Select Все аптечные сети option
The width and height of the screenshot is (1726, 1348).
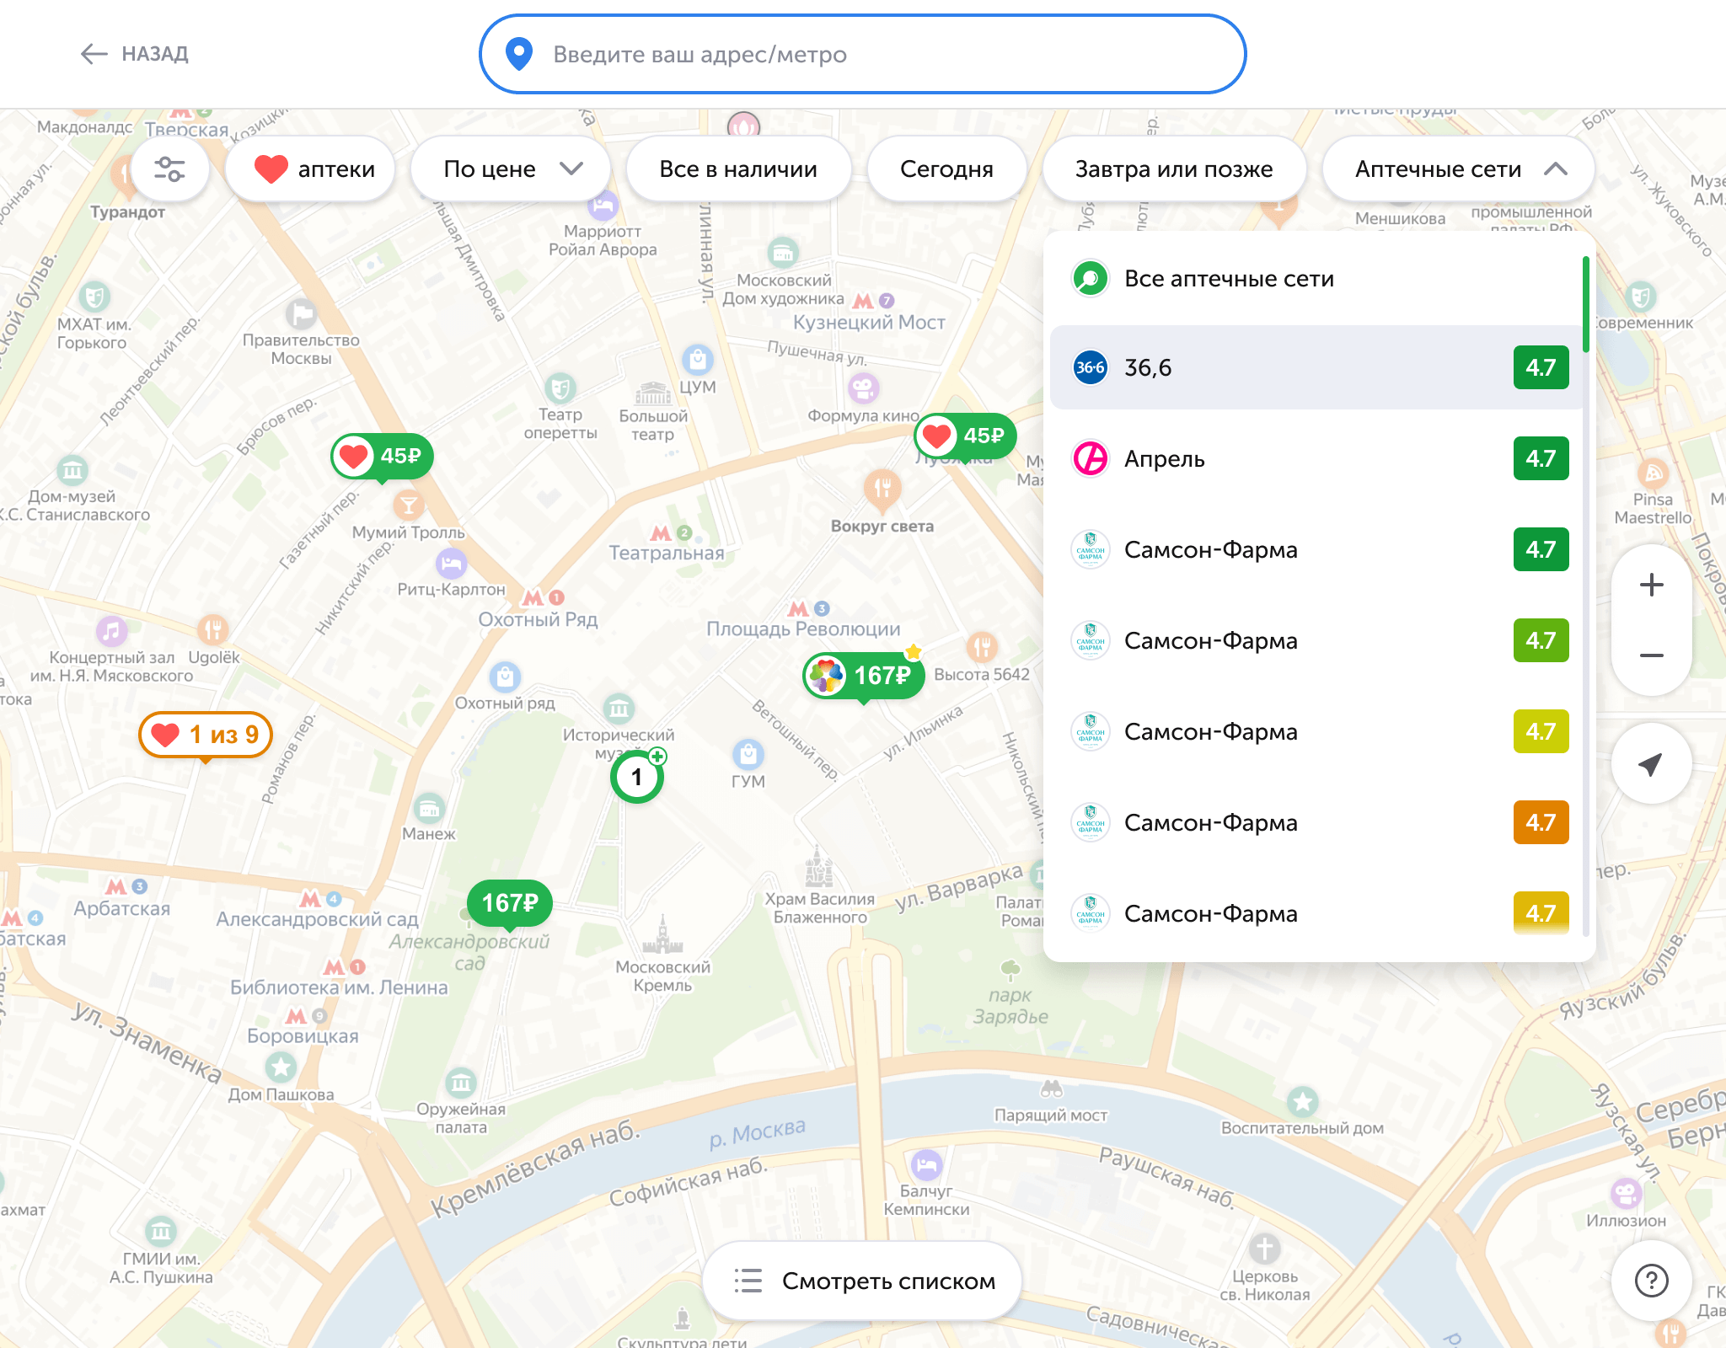pos(1315,279)
